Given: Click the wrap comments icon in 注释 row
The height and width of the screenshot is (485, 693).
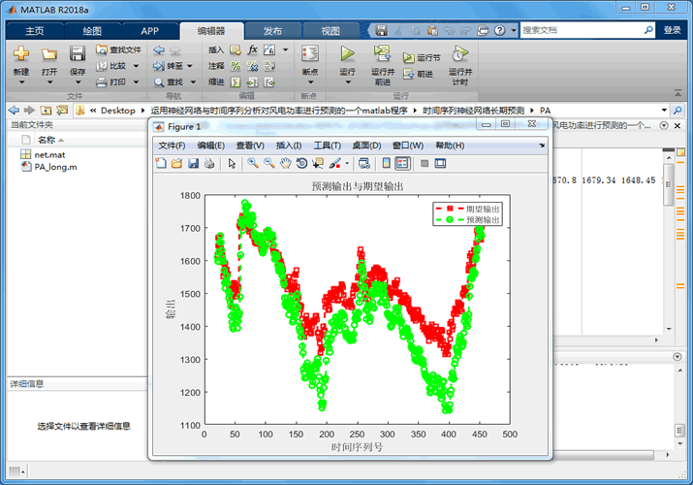Looking at the screenshot, I should (269, 66).
